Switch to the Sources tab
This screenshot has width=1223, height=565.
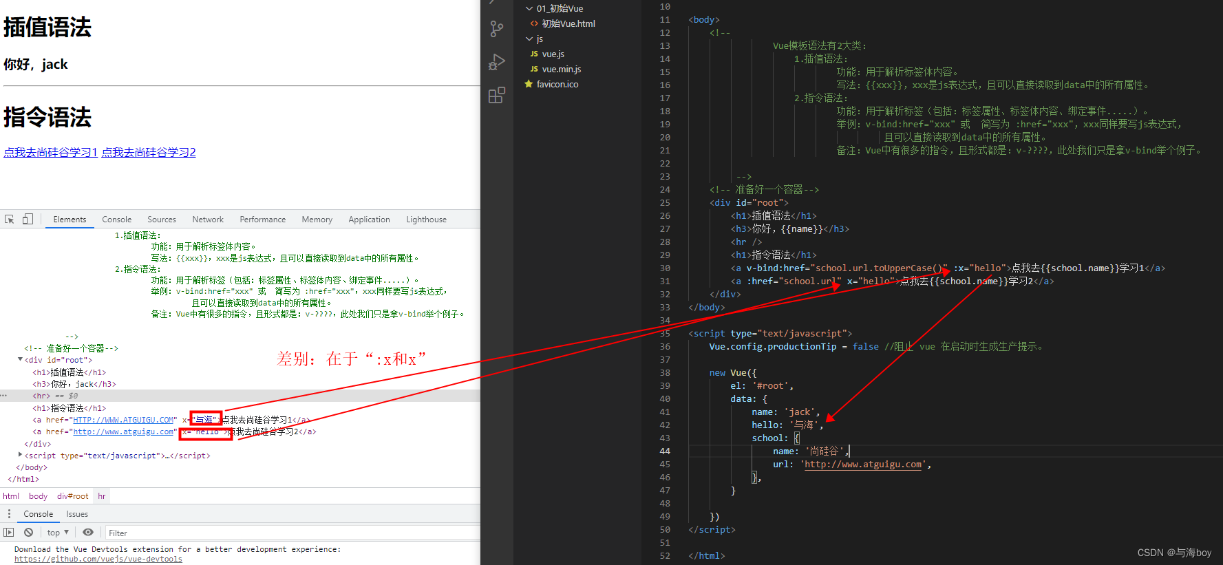162,220
